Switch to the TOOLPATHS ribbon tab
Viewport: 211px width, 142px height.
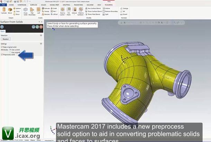109,5
